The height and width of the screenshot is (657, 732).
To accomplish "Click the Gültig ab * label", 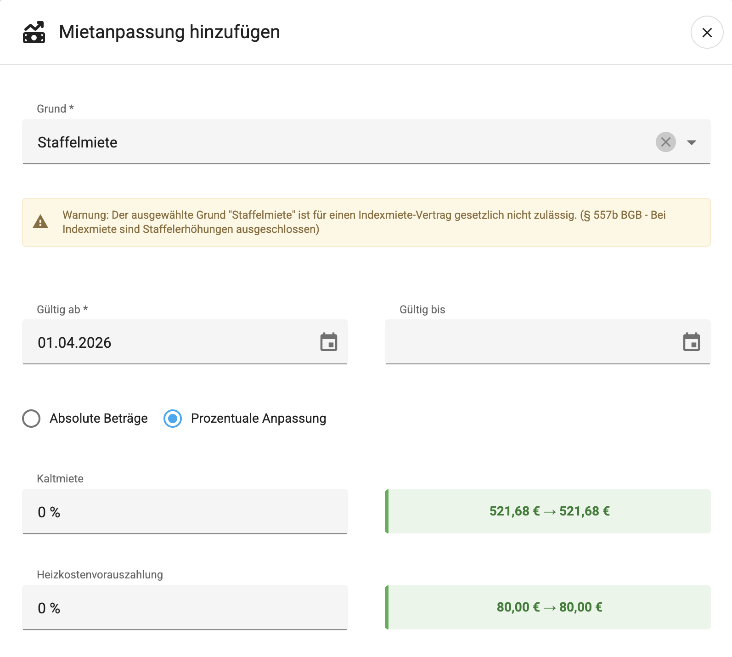I will pos(62,310).
